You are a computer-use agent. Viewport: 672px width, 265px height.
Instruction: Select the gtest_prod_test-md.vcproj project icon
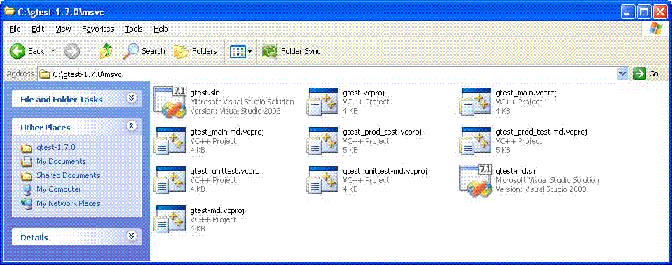click(x=476, y=140)
